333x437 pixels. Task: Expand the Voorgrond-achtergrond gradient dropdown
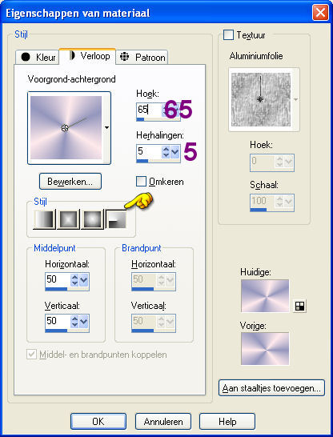[106, 127]
